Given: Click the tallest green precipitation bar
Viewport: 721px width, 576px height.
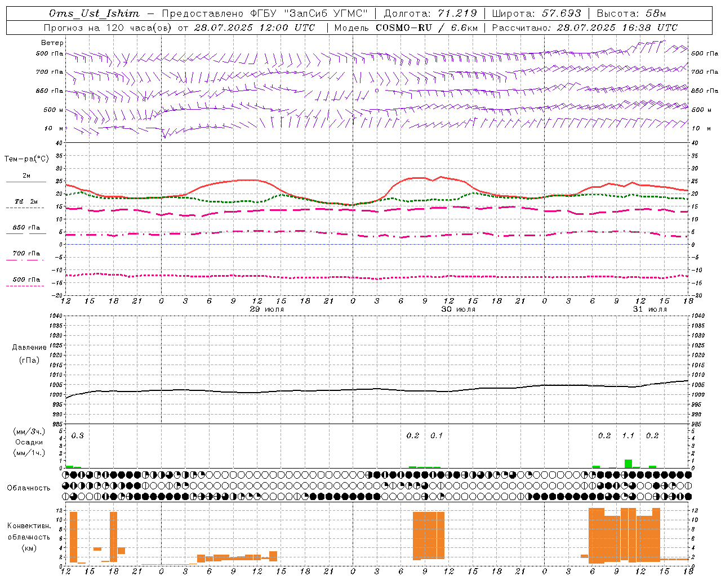Looking at the screenshot, I should 628,464.
